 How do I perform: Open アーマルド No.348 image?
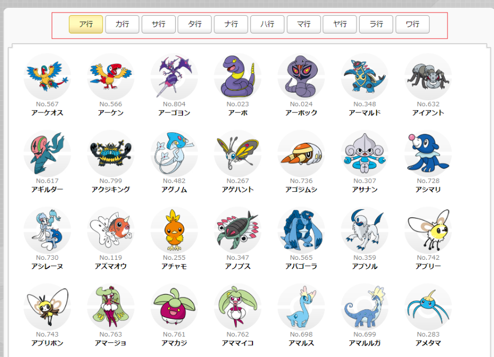coord(365,77)
